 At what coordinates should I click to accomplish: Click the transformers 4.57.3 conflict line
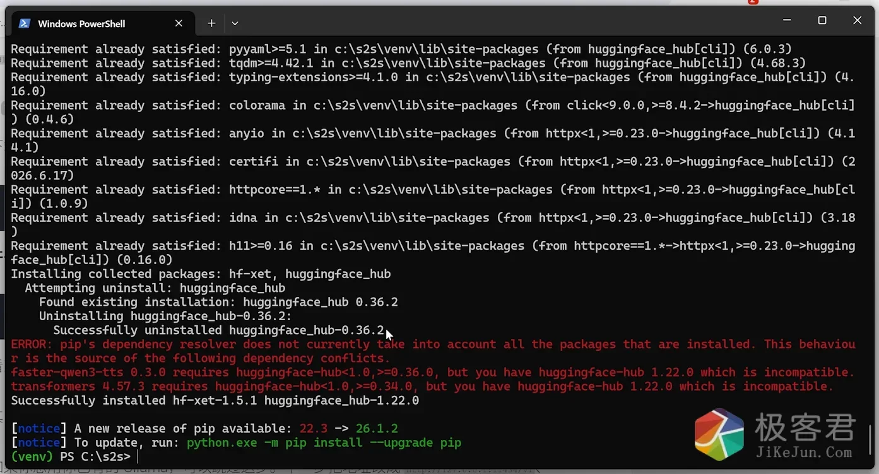click(x=422, y=386)
